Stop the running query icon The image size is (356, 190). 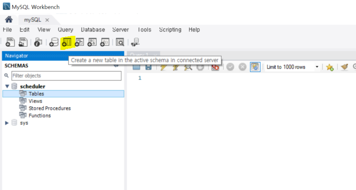pyautogui.click(x=200, y=67)
